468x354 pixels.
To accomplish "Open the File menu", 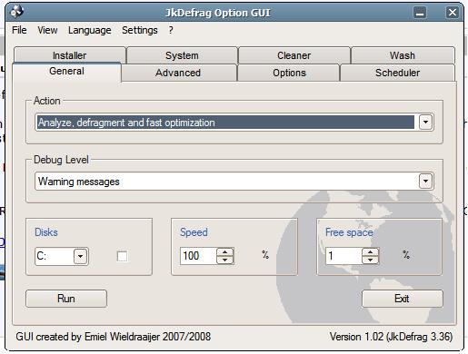I will coord(19,30).
